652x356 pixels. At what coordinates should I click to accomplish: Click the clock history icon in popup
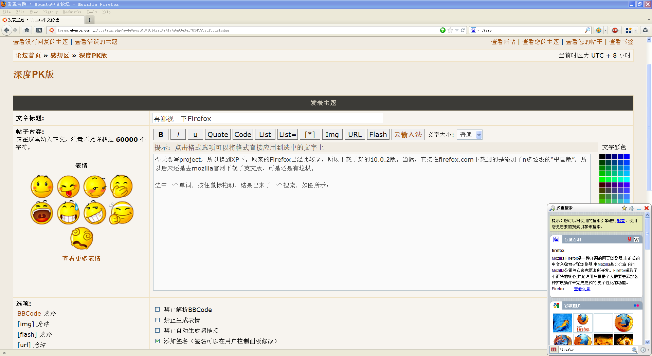(x=643, y=350)
